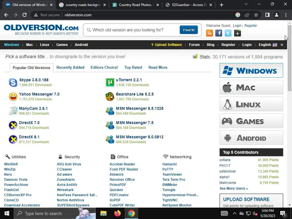Switch to the Country Road Photos tab
This screenshot has height=219, width=292.
pyautogui.click(x=136, y=5)
